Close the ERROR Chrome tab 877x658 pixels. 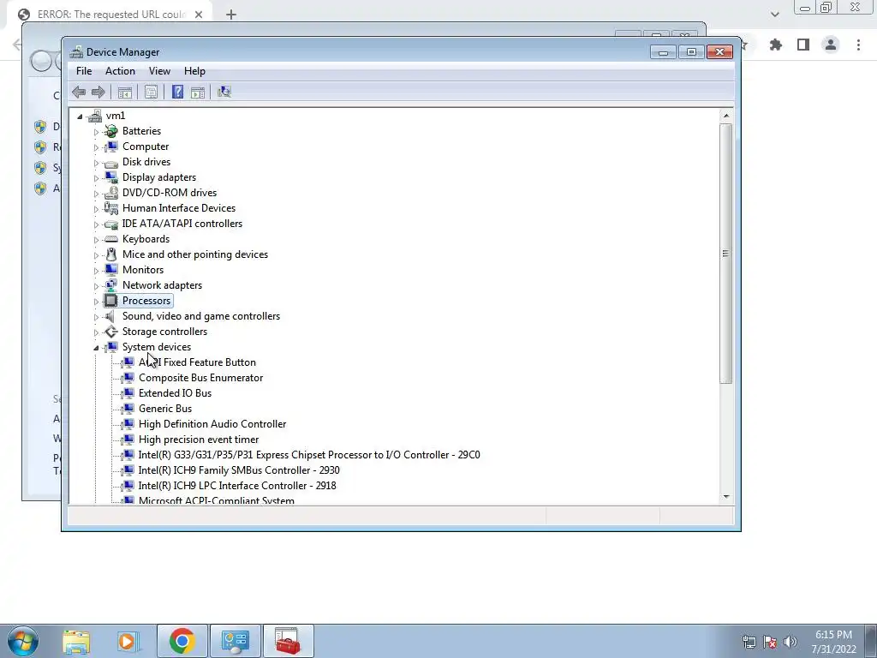(199, 15)
